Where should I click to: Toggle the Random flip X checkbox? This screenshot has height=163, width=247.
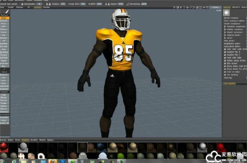(225, 52)
